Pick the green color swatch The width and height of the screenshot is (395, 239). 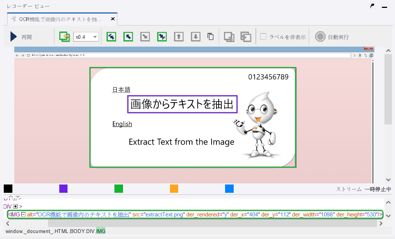(x=119, y=189)
